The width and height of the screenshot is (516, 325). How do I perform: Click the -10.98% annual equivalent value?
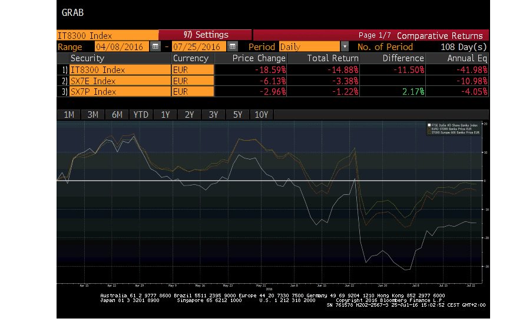pos(472,81)
